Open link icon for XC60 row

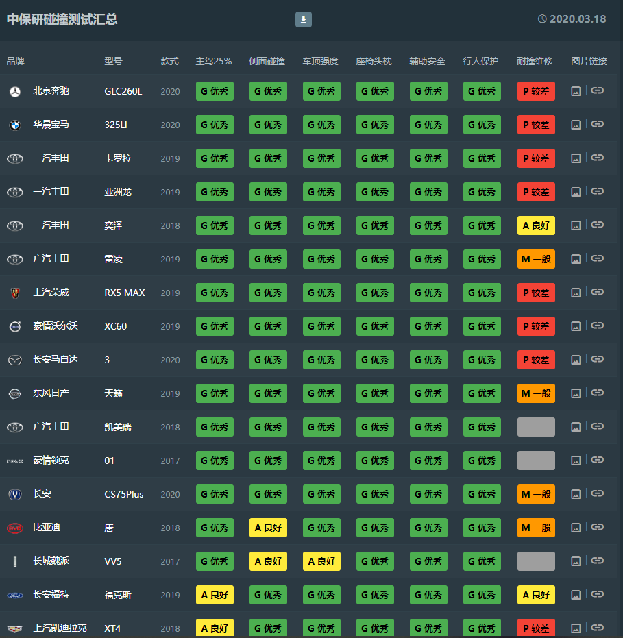(598, 325)
